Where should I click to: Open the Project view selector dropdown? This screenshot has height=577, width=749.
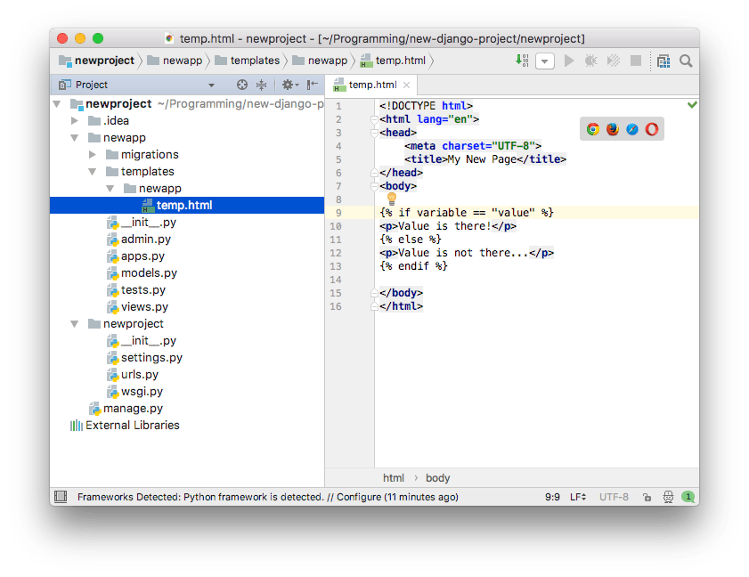[211, 85]
